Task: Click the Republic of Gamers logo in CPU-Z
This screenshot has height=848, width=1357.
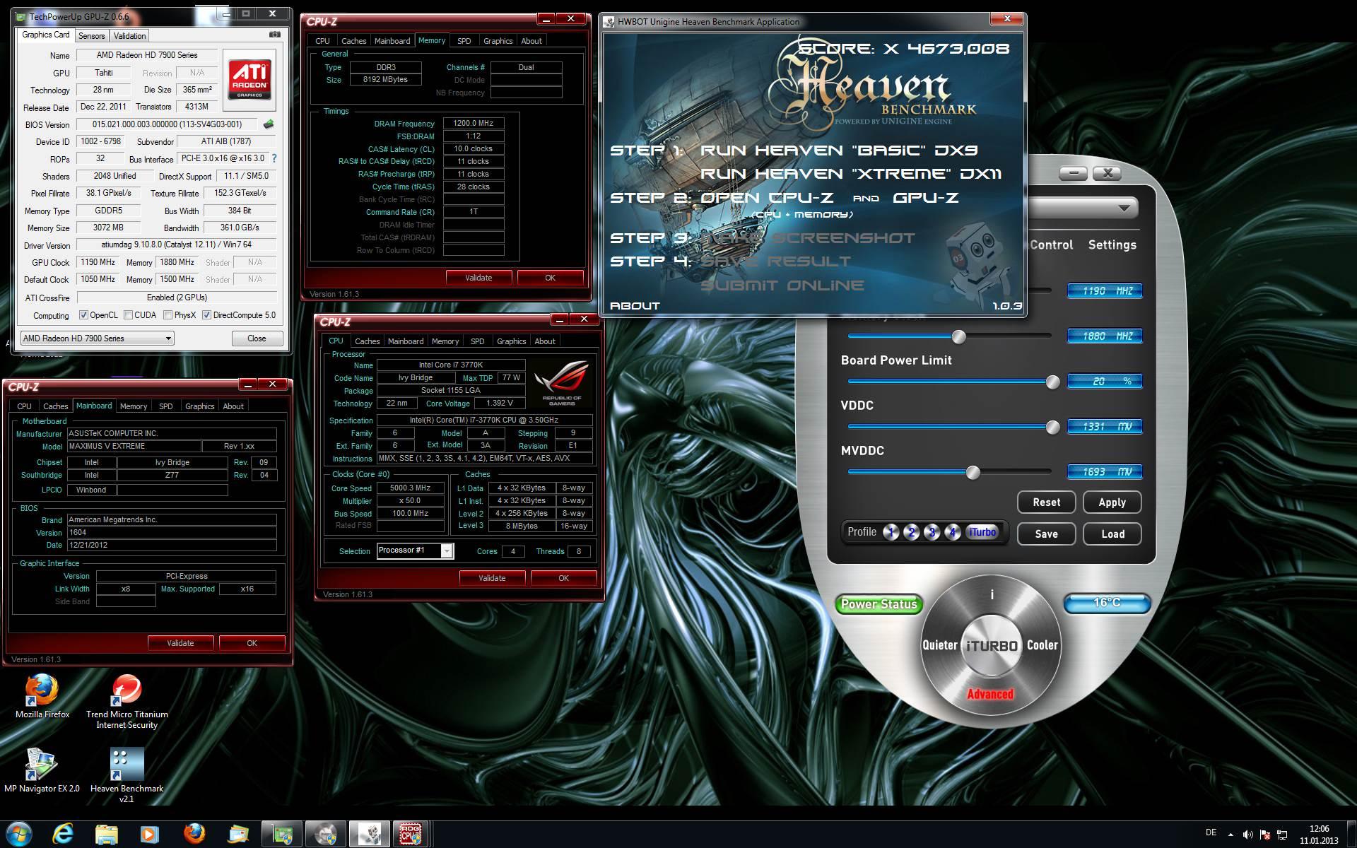Action: tap(562, 382)
